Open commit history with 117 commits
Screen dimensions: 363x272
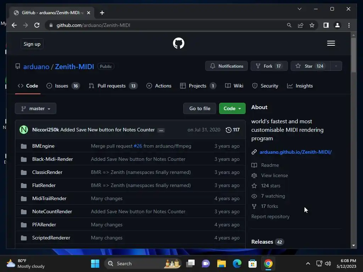point(233,130)
